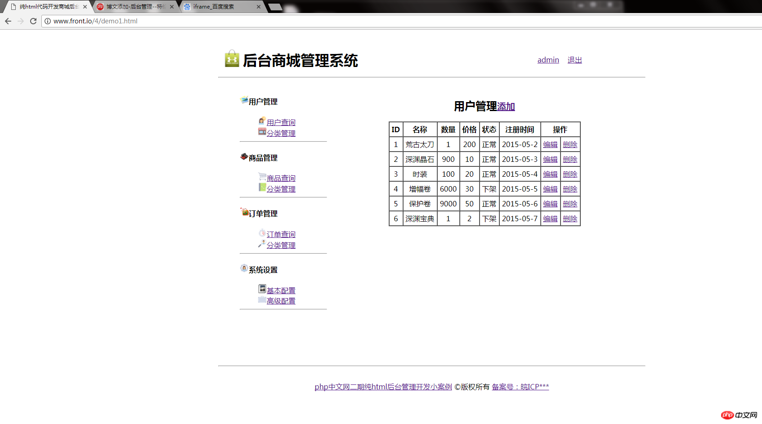Switch to the iframe_百度搜索 tab
The image size is (762, 424).
222,7
